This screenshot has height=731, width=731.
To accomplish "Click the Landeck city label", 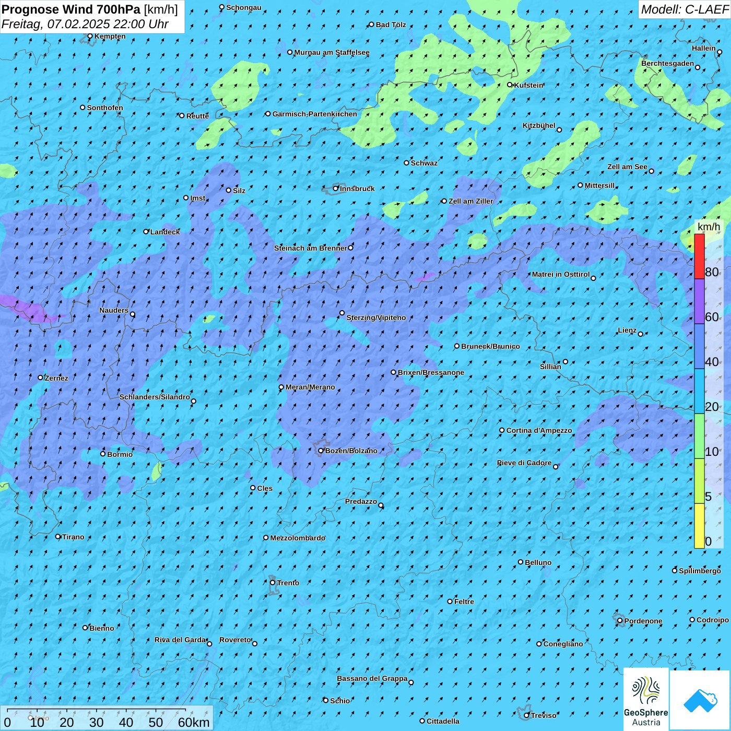I will 165,232.
